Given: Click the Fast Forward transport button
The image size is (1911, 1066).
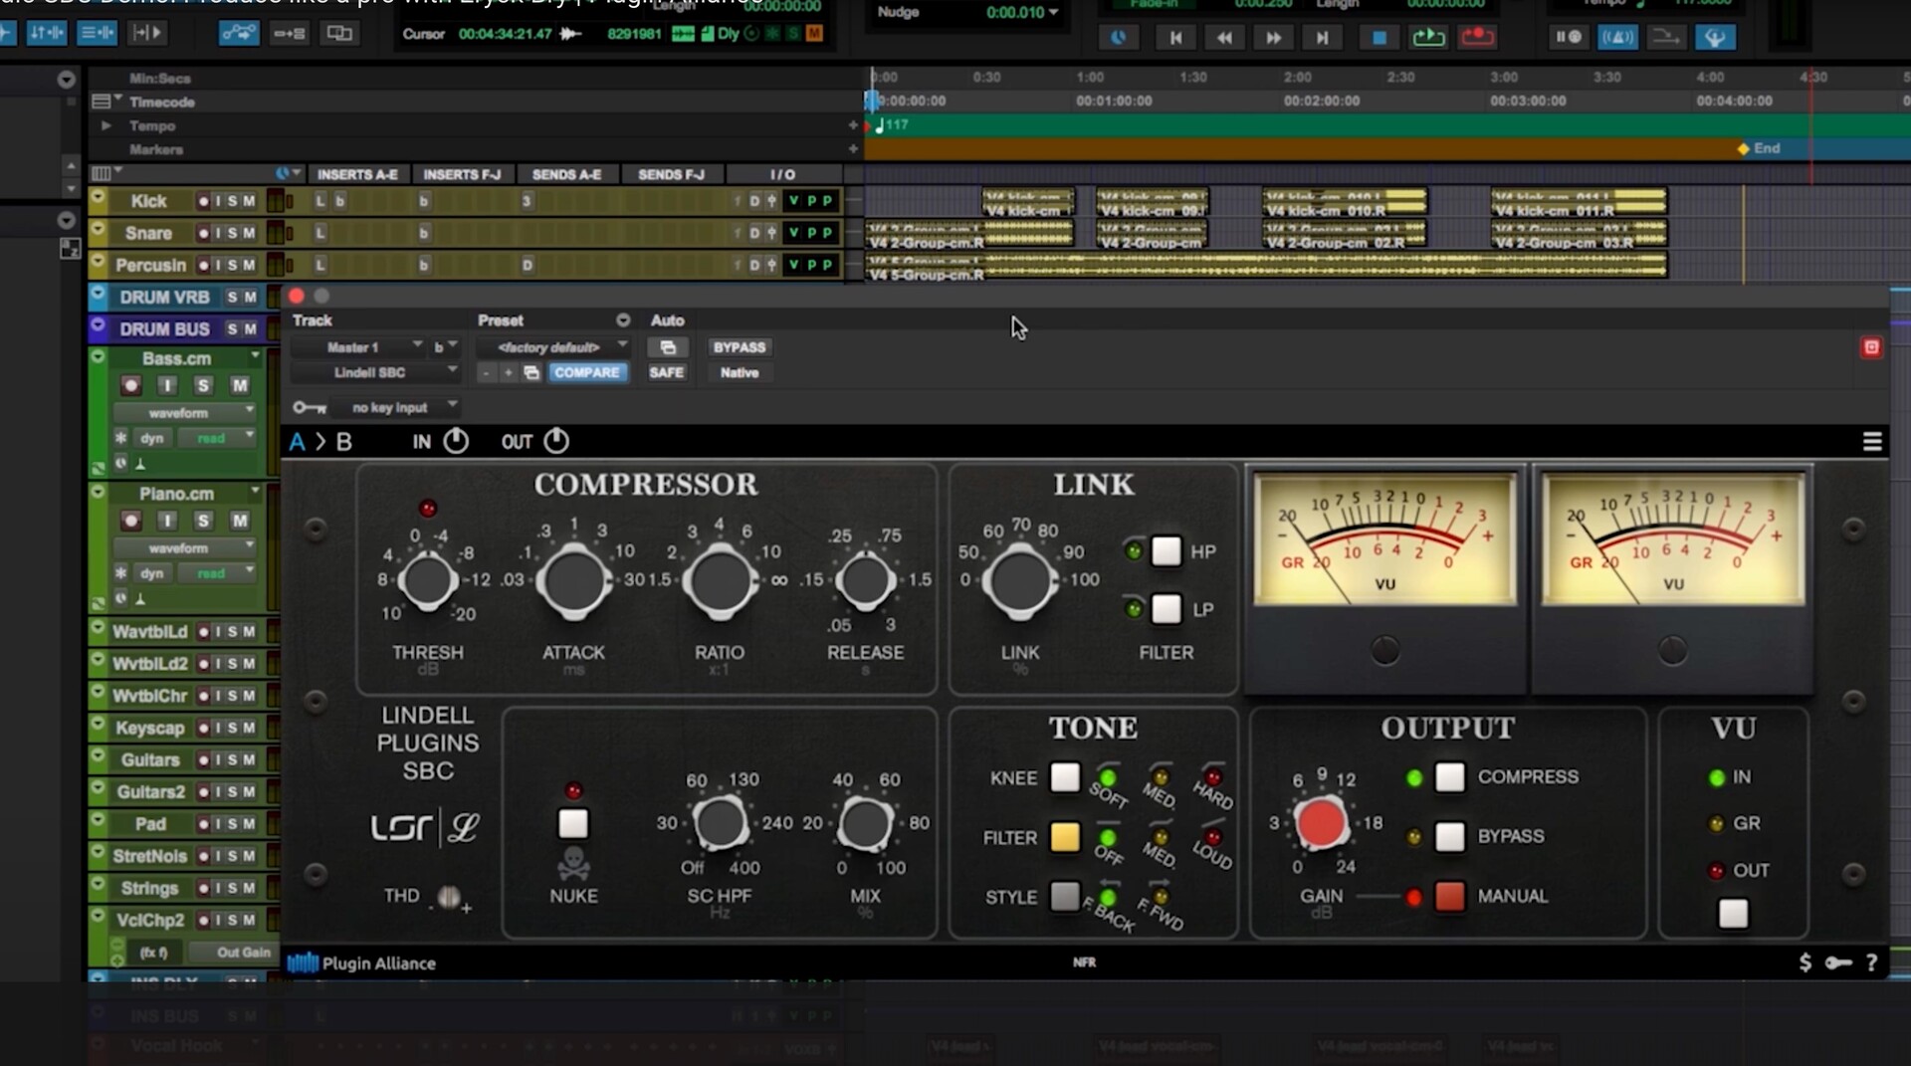Looking at the screenshot, I should coord(1273,37).
